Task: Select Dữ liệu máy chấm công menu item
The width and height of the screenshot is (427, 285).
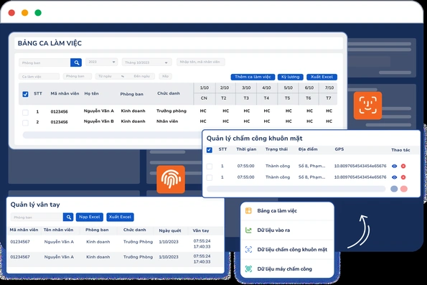Action: (x=287, y=269)
